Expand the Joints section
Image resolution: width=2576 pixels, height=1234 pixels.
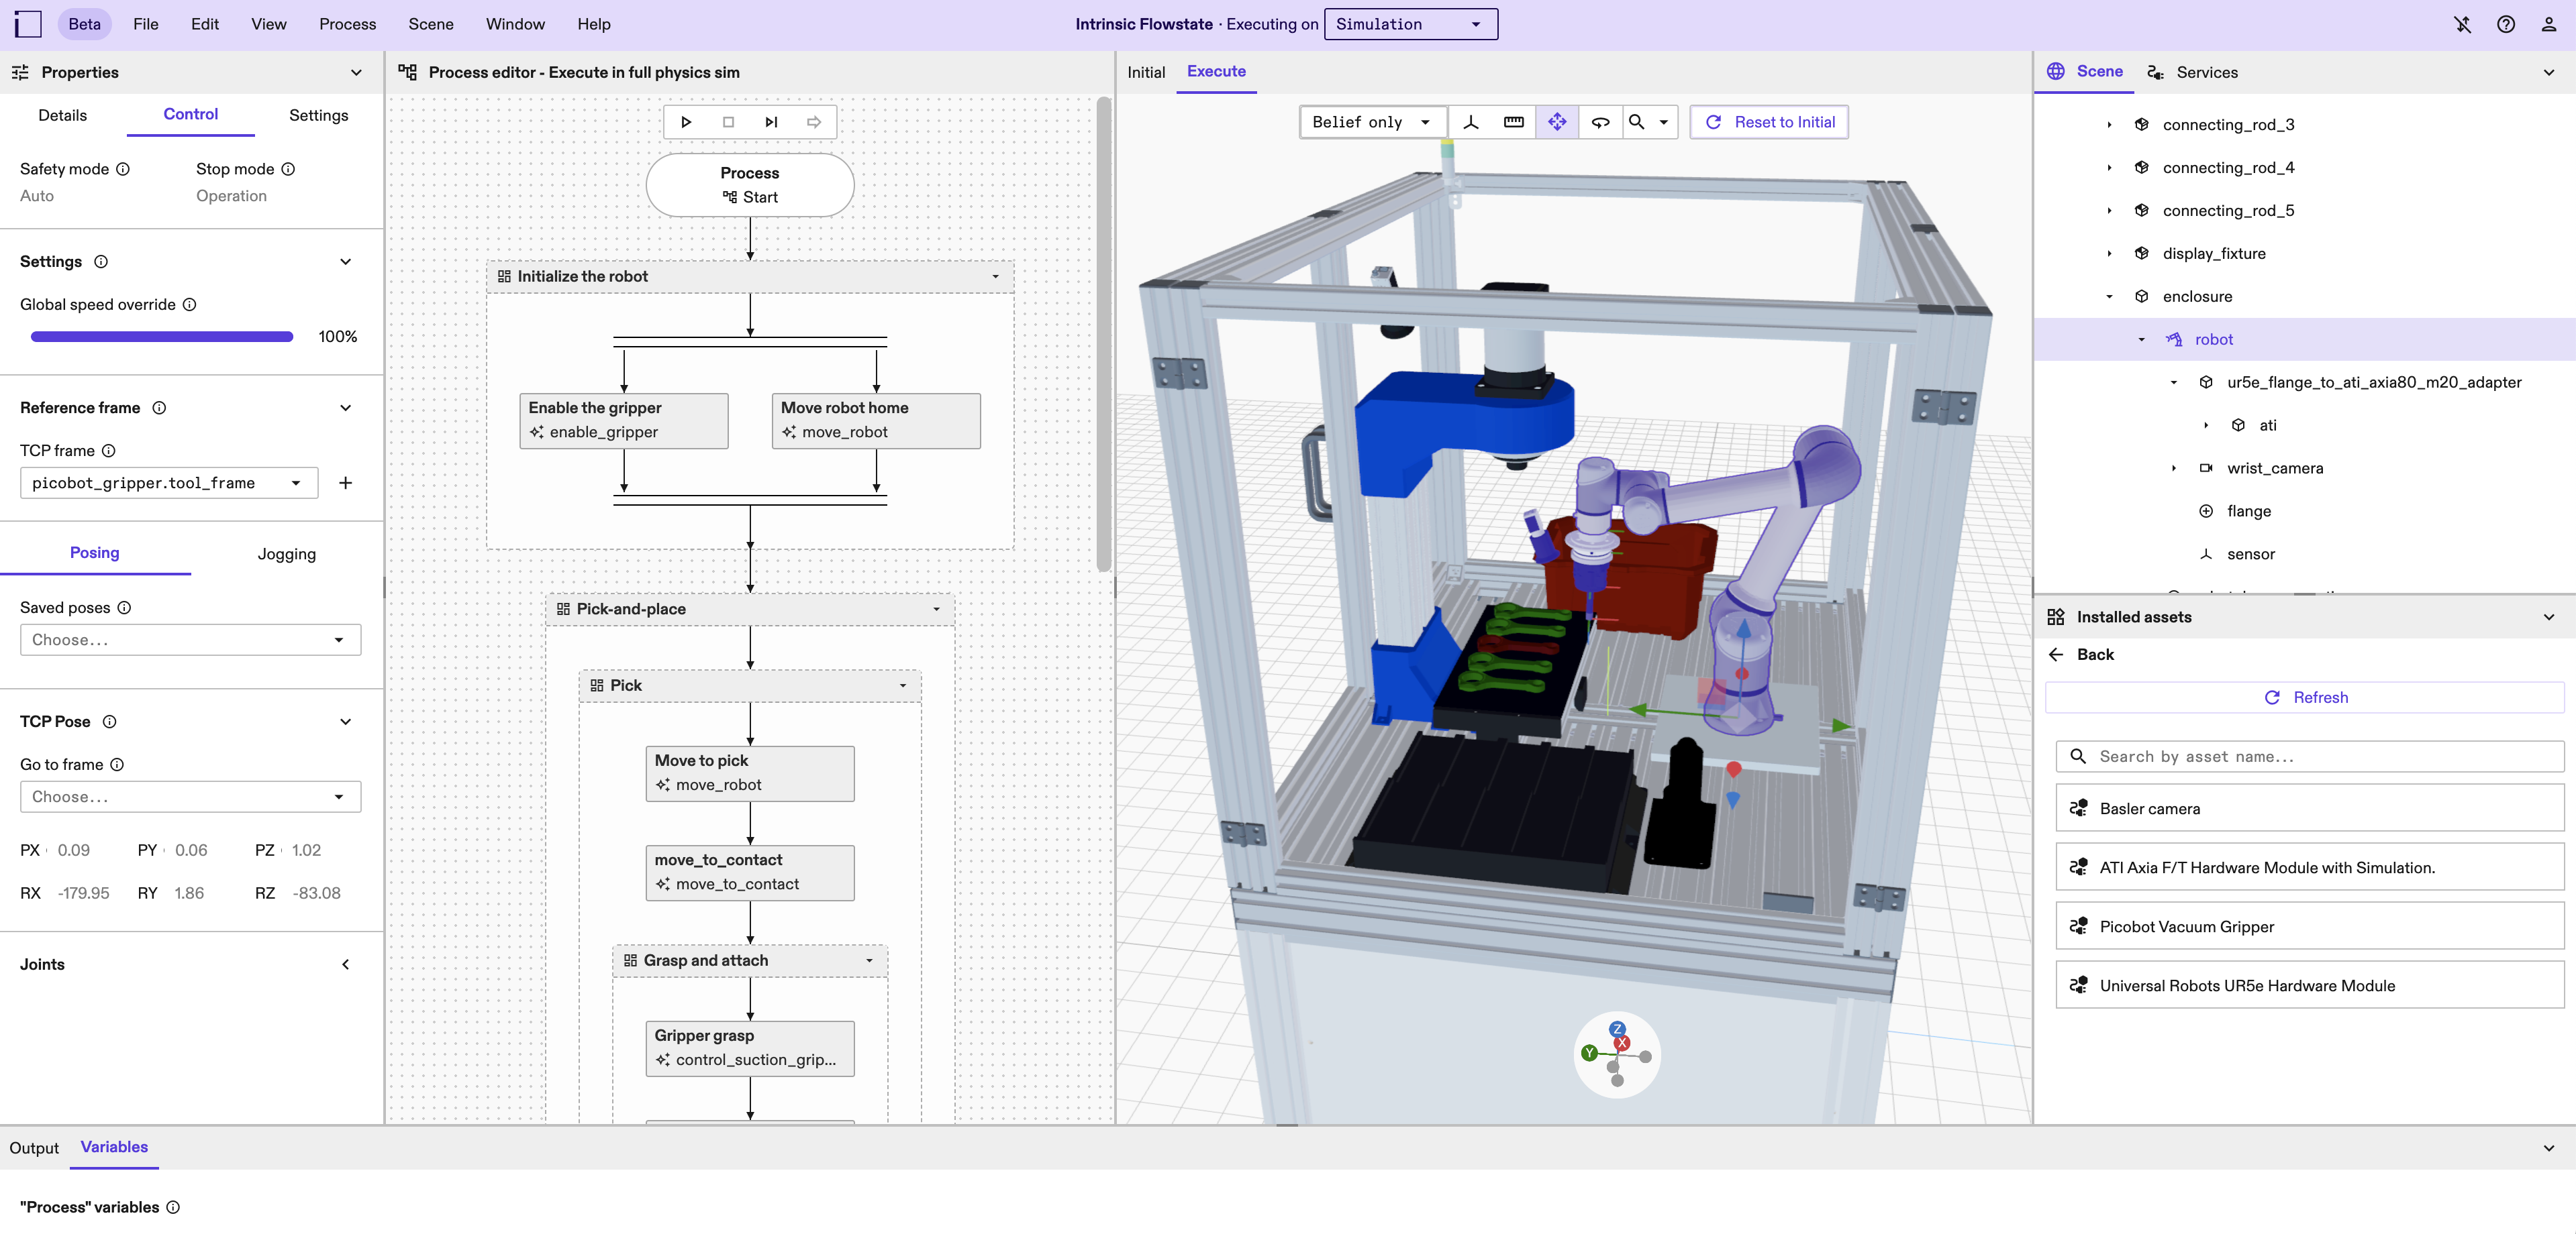point(345,964)
